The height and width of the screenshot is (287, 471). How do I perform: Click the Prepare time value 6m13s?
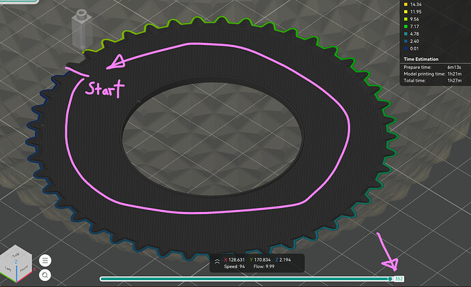pyautogui.click(x=454, y=67)
